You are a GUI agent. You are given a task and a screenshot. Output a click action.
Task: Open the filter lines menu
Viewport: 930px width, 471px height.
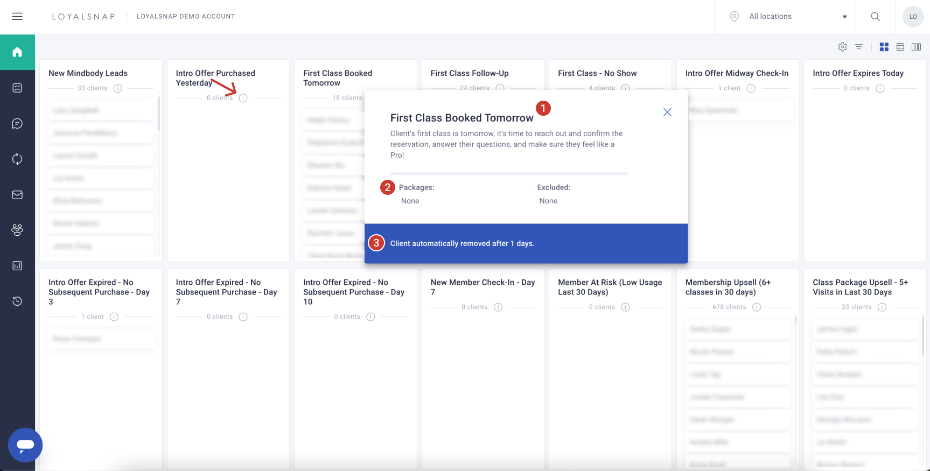click(859, 47)
